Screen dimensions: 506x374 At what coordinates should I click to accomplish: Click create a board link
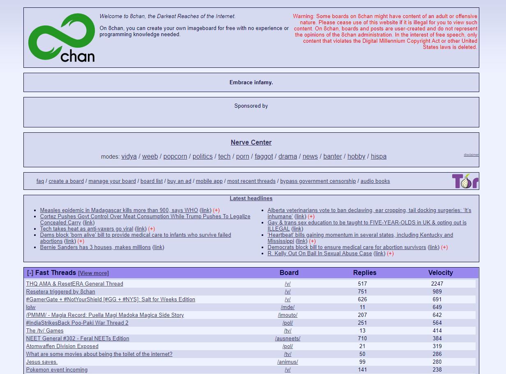click(66, 181)
